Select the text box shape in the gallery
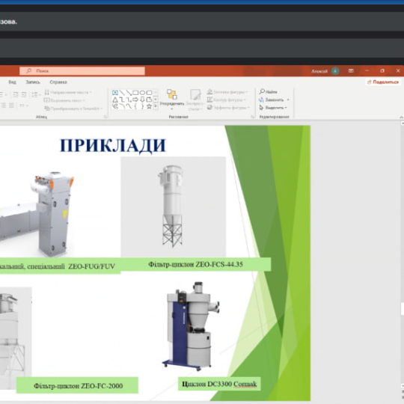This screenshot has width=404, height=404. (115, 93)
